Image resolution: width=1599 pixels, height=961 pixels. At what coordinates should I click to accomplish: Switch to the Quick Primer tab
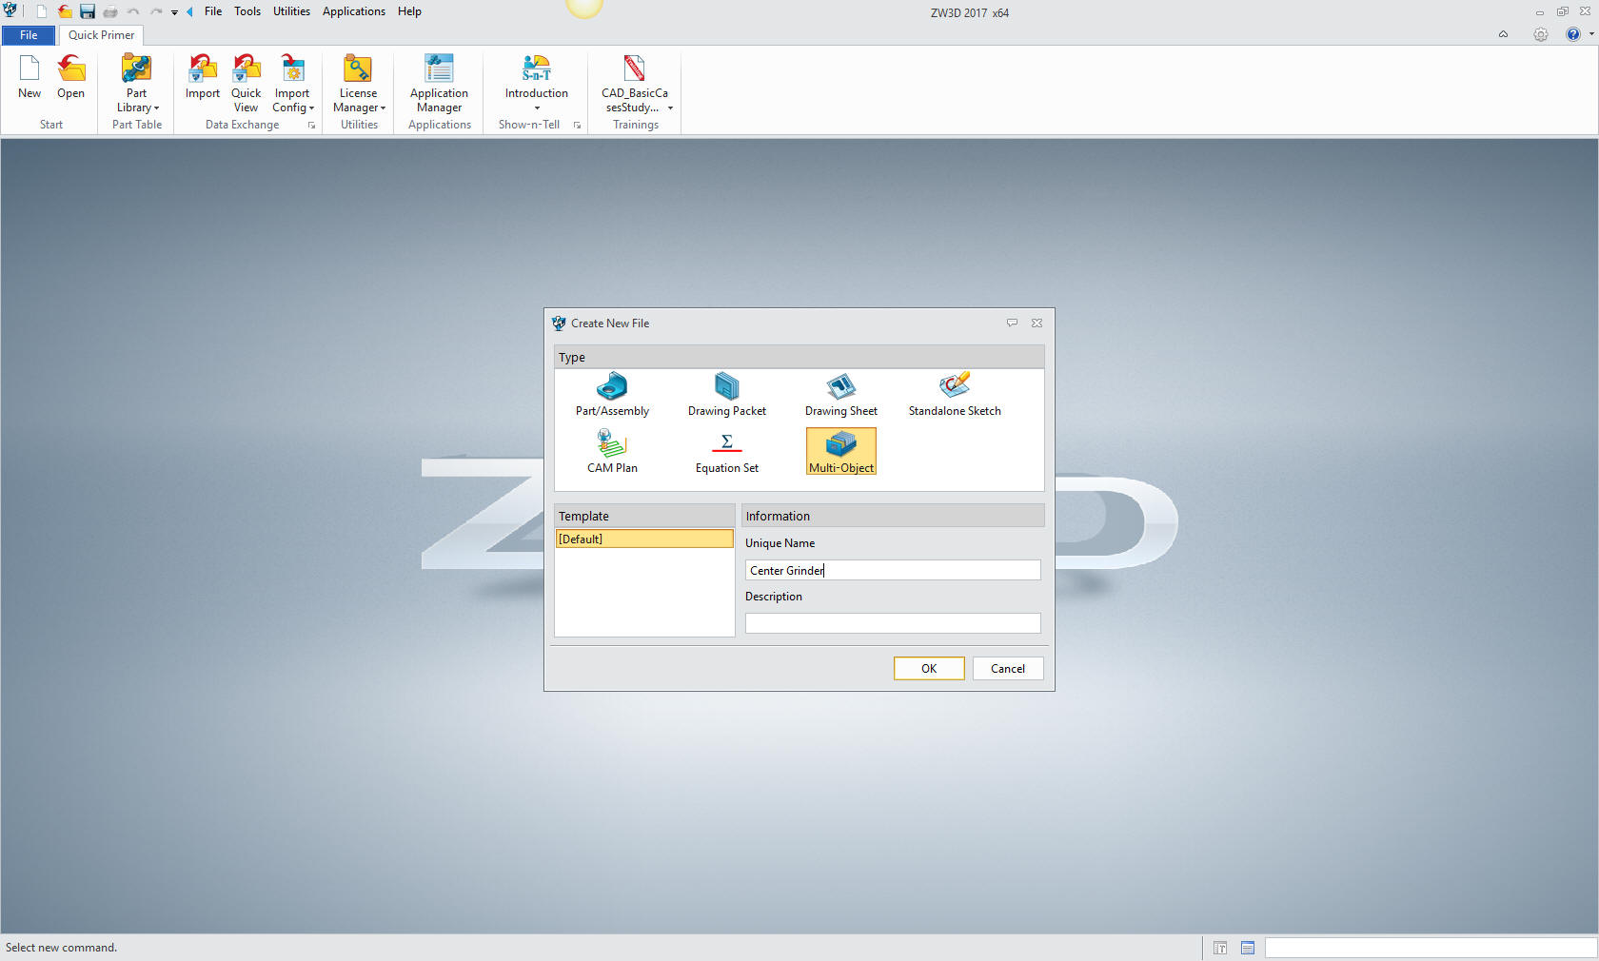coord(101,35)
